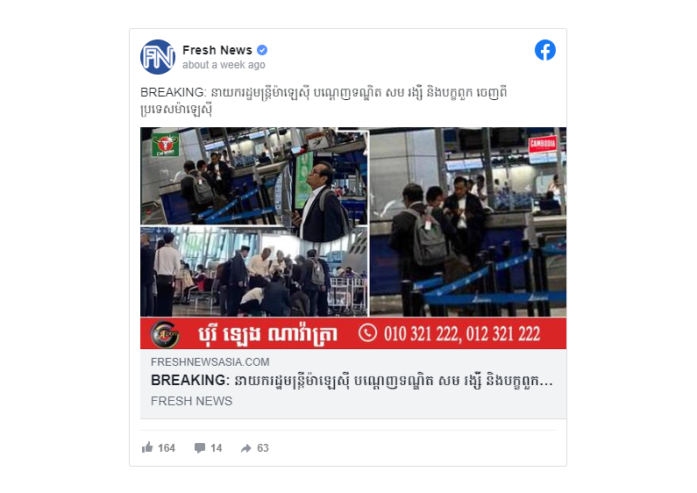Click the 164 likes count
This screenshot has height=493, width=697.
point(167,448)
